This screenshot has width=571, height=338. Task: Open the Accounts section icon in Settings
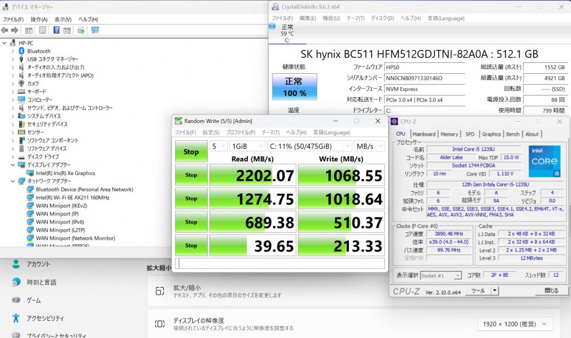(15, 264)
